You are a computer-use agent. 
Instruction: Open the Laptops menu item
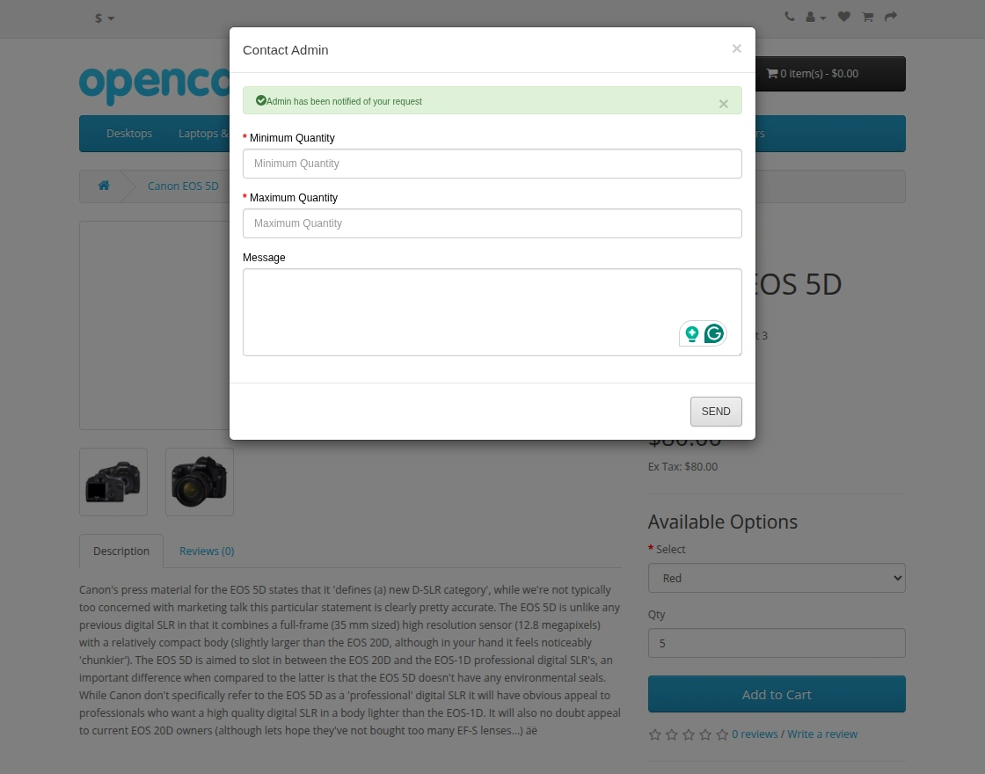tap(203, 133)
